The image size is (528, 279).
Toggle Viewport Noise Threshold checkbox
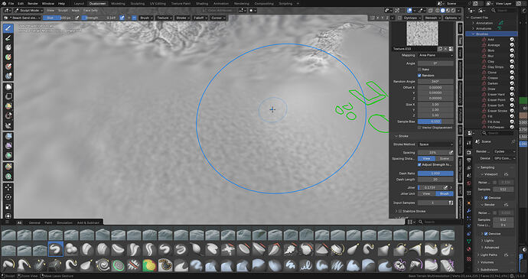pyautogui.click(x=495, y=183)
